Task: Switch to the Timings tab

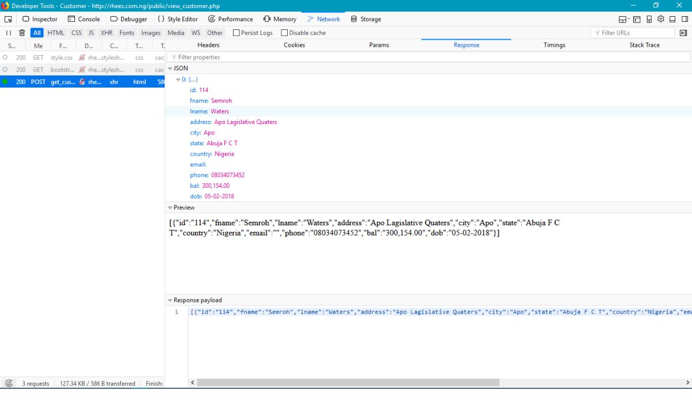Action: click(x=554, y=45)
